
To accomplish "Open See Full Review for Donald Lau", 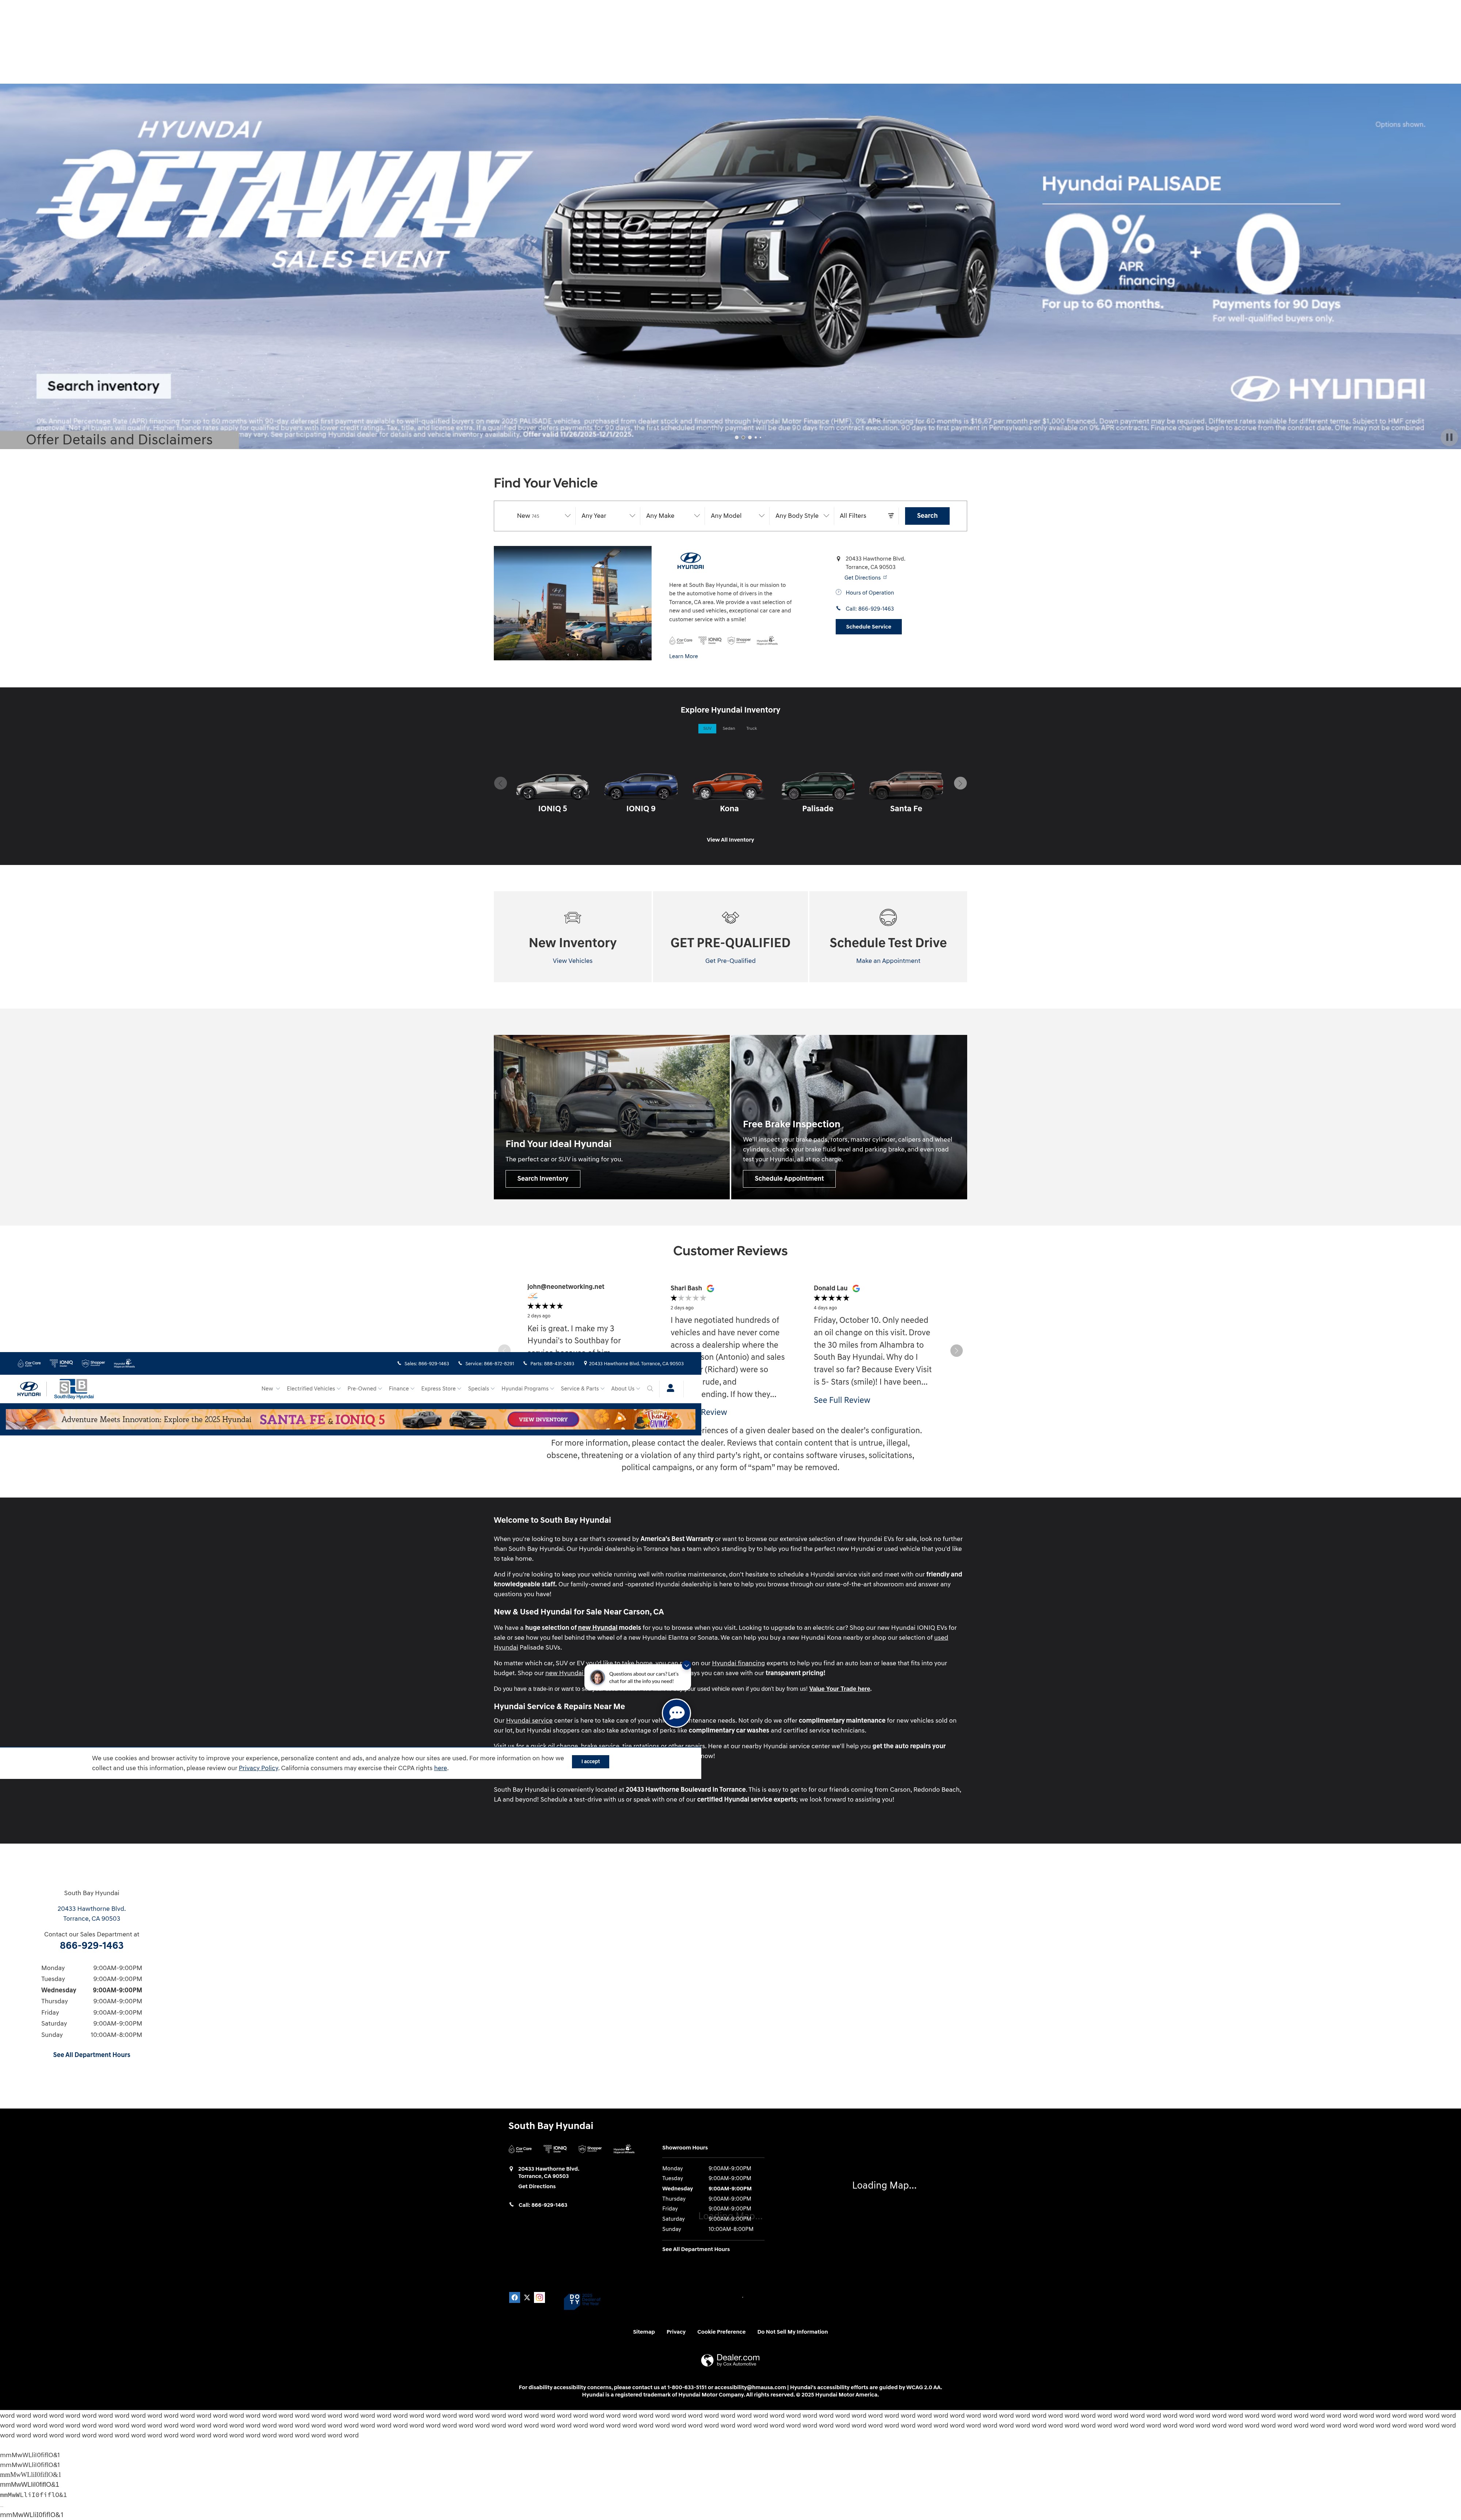I will [842, 1400].
